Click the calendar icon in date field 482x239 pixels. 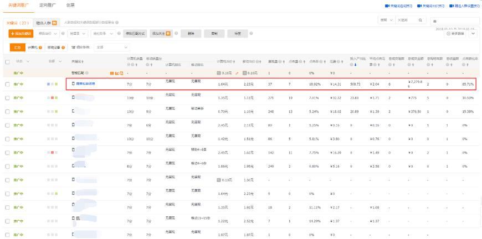pyautogui.click(x=435, y=22)
